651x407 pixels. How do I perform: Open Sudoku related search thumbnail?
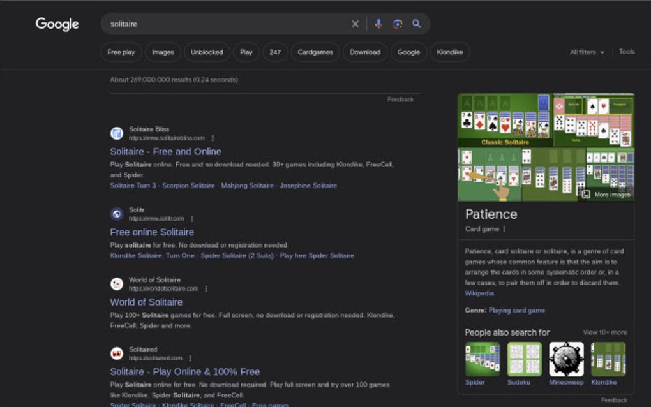coord(525,359)
